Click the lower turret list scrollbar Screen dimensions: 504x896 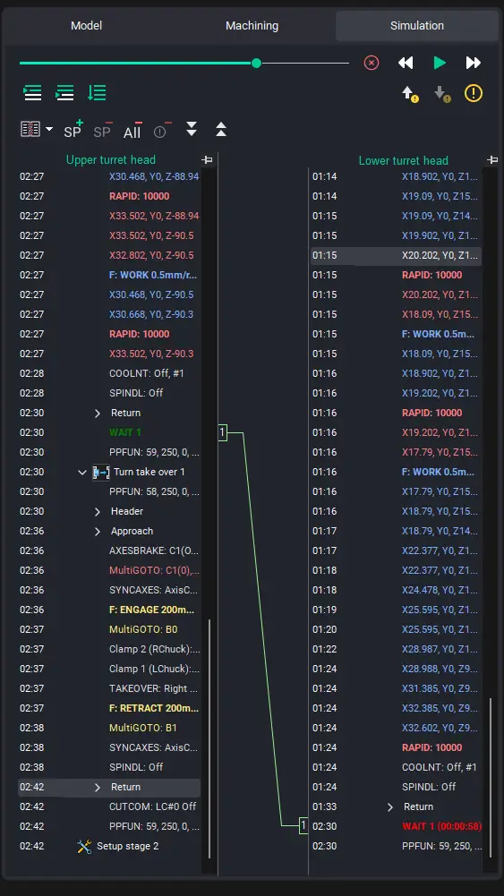(491, 777)
